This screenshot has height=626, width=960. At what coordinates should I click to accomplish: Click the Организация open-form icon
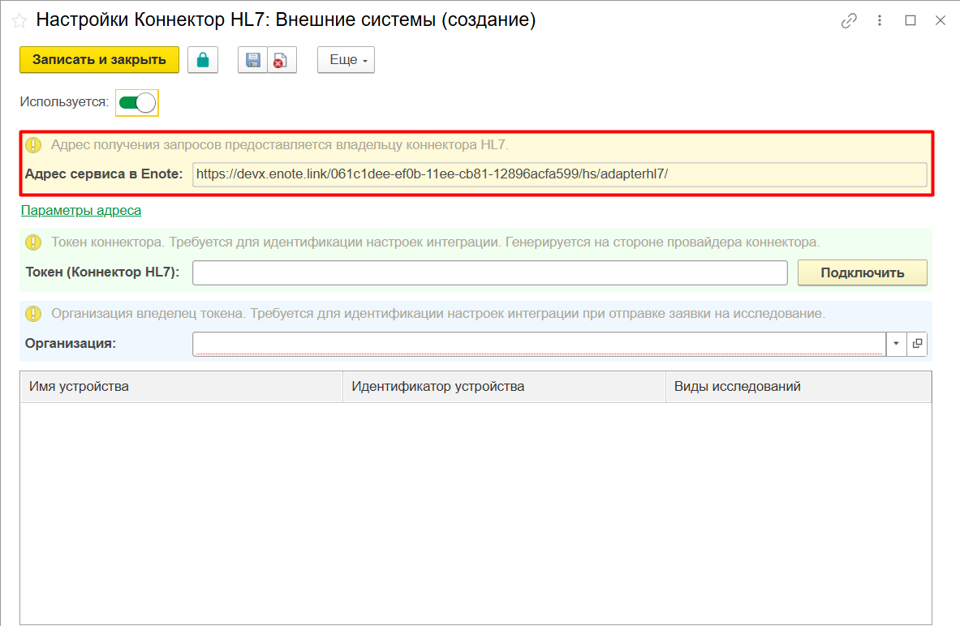(917, 344)
